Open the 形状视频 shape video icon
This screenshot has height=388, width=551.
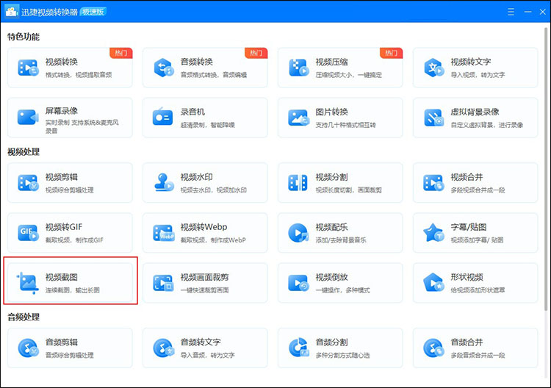click(433, 283)
